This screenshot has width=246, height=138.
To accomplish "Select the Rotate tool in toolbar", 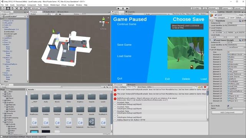I will 12,8.
